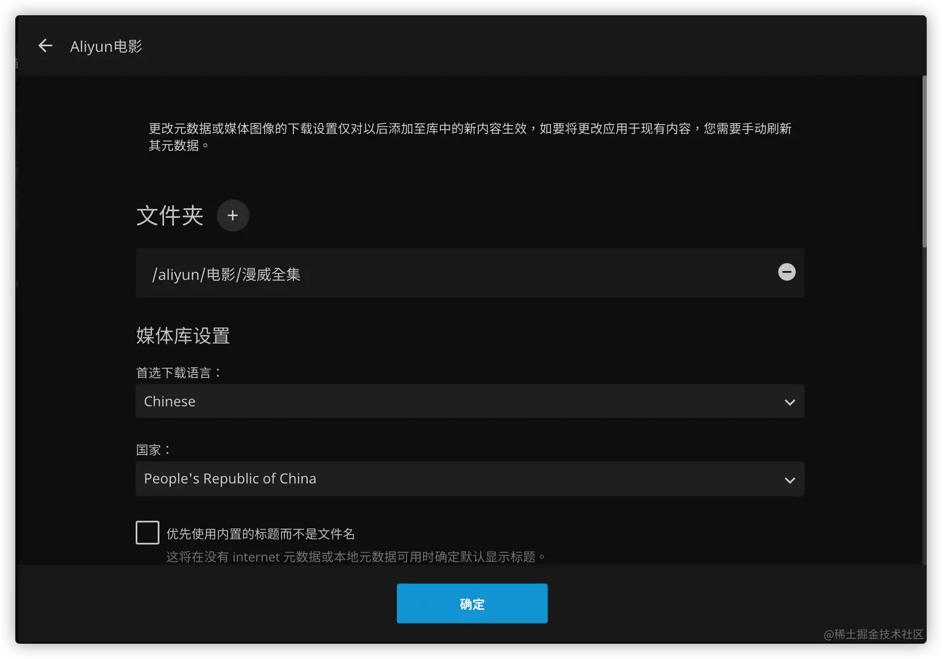
Task: Toggle the prefer-embedded-titles checkbox
Action: [x=147, y=532]
